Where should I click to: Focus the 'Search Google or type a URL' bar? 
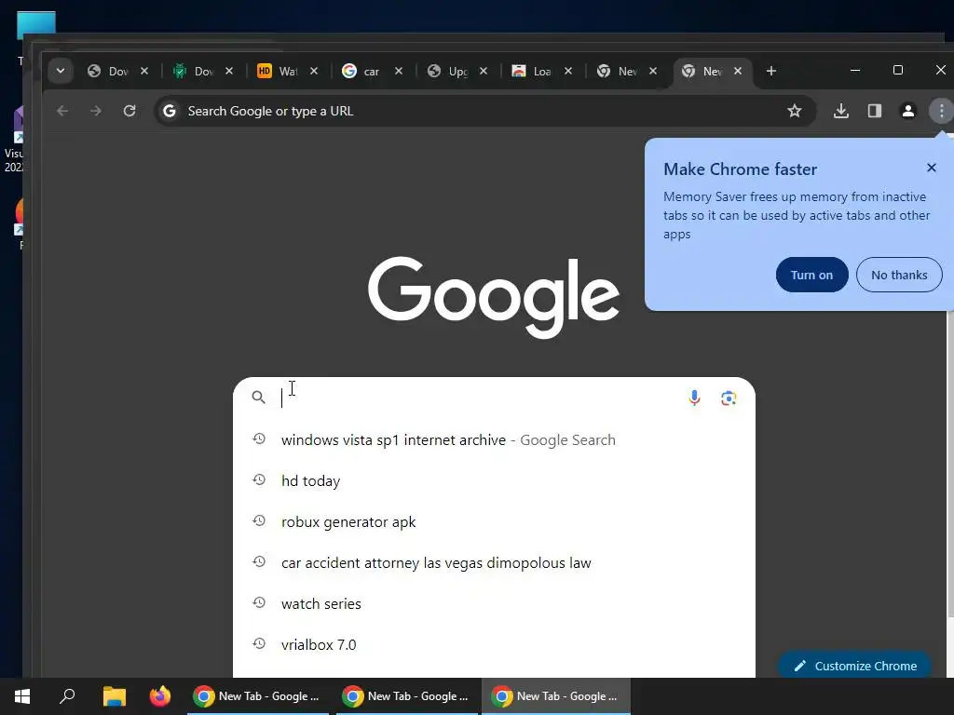484,111
